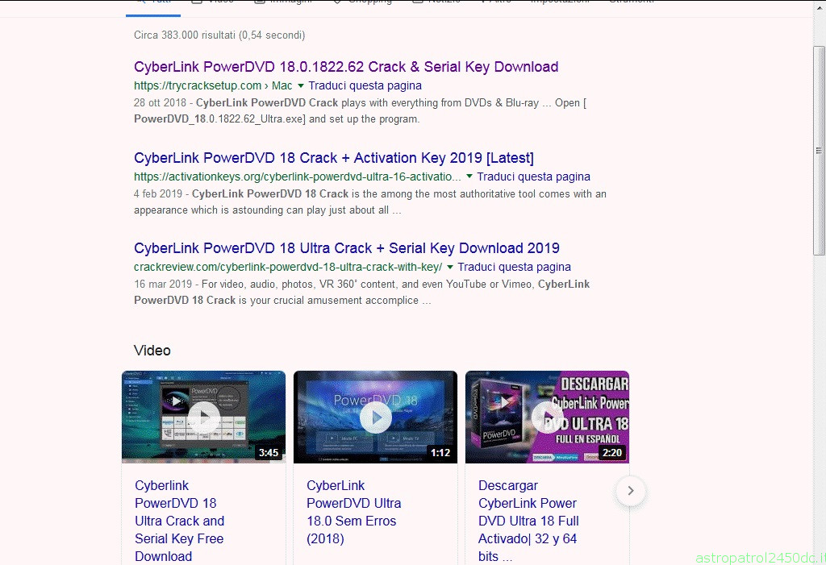826x565 pixels.
Task: Click the trycracksetup.com URL
Action: tap(213, 85)
